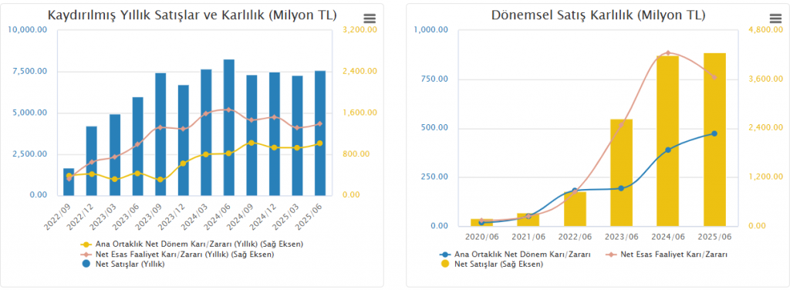Select the 2024/06 blue bar in left chart

coord(229,127)
